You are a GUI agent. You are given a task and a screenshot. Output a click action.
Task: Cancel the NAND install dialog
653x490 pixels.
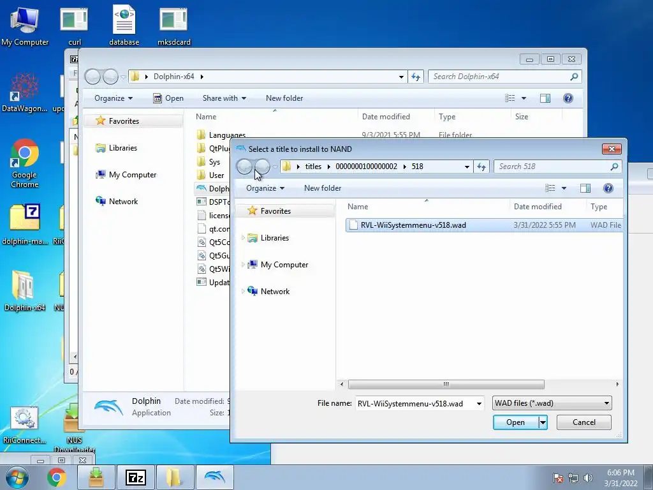click(x=584, y=422)
